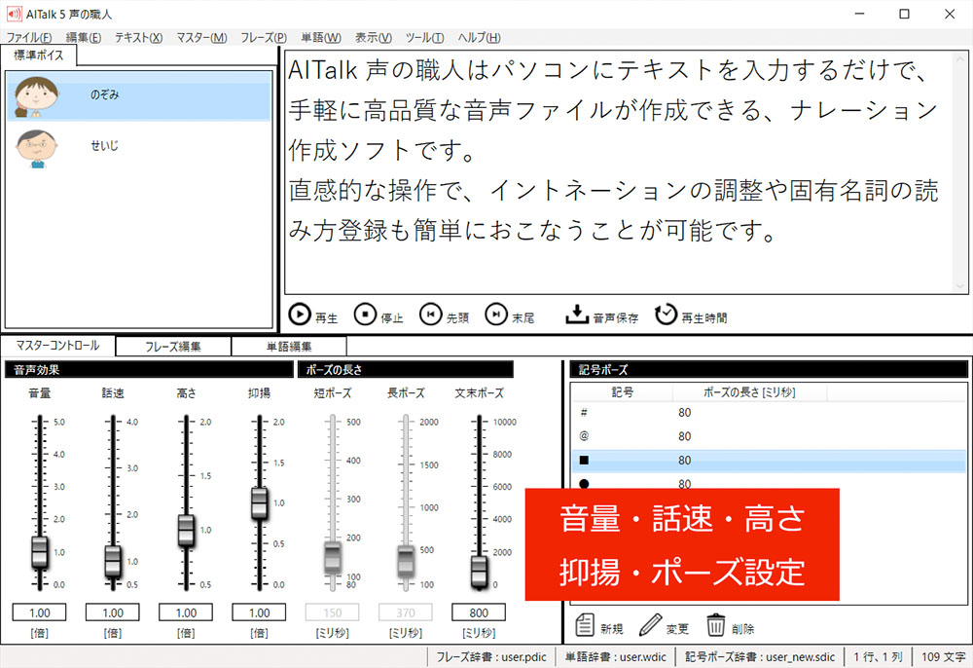Stop playback with the 停止 icon
The height and width of the screenshot is (668, 973).
[366, 315]
